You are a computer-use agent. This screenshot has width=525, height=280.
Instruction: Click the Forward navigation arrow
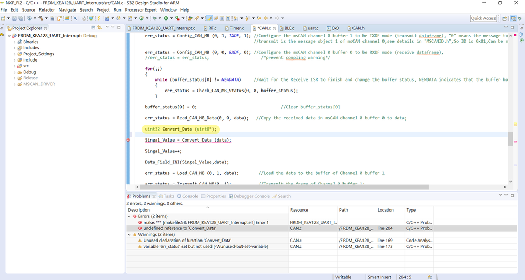(277, 18)
